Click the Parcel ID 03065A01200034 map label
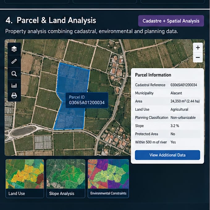 point(87,100)
